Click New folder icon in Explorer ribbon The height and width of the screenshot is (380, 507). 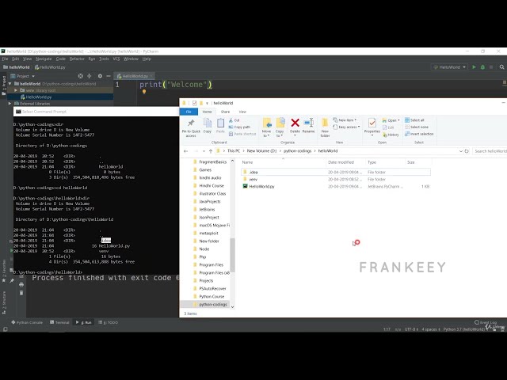[x=325, y=128]
